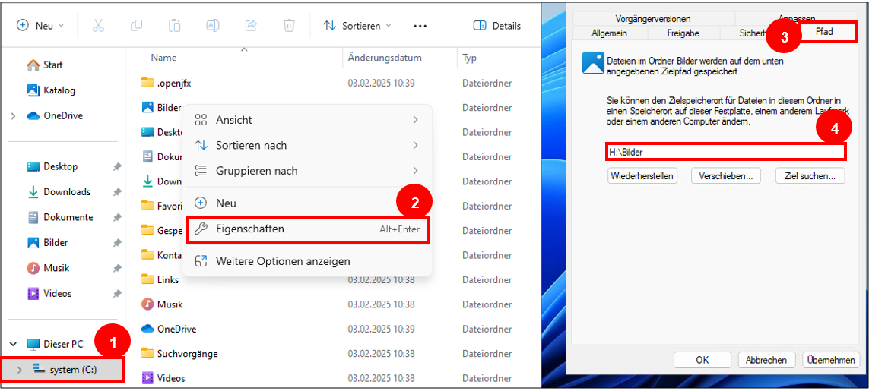This screenshot has width=869, height=391.
Task: Sort by the Name column header
Action: pos(163,58)
